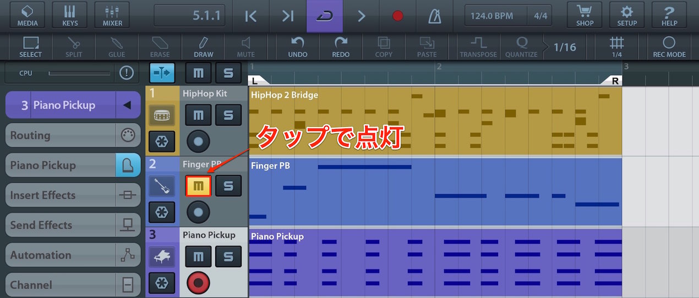Open the Piano Pickup instrument section
Image resolution: width=699 pixels, height=298 pixels.
click(x=73, y=165)
